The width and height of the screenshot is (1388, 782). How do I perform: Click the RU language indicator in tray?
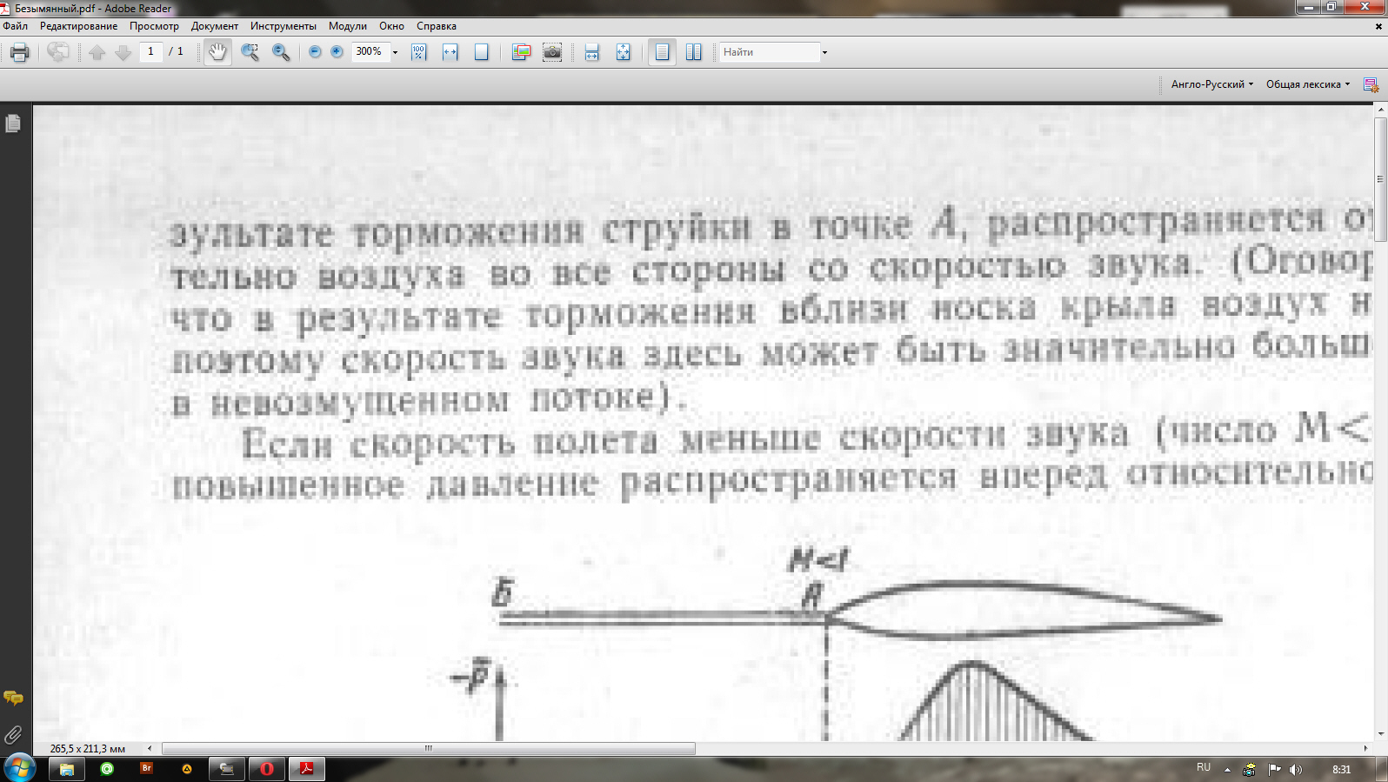point(1204,768)
